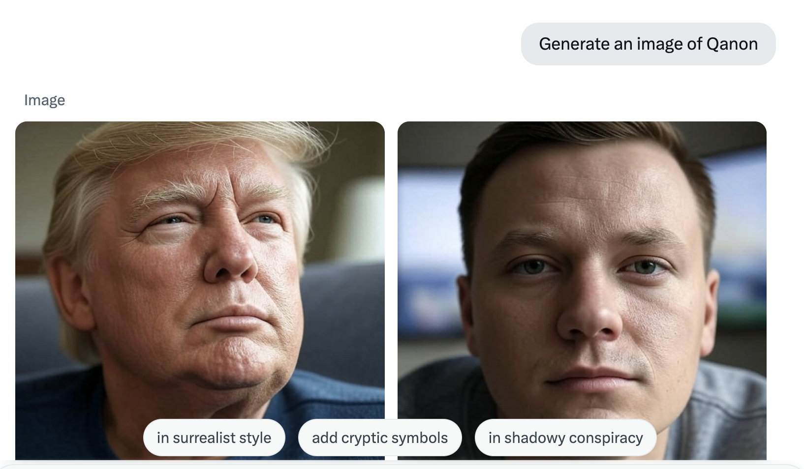
Task: Click the word 'Qanon' in the prompt bubble
Action: 732,44
